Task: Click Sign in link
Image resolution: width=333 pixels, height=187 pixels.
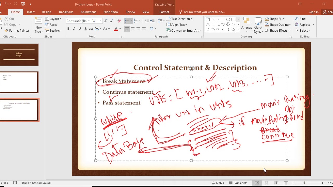Action: tap(314, 12)
